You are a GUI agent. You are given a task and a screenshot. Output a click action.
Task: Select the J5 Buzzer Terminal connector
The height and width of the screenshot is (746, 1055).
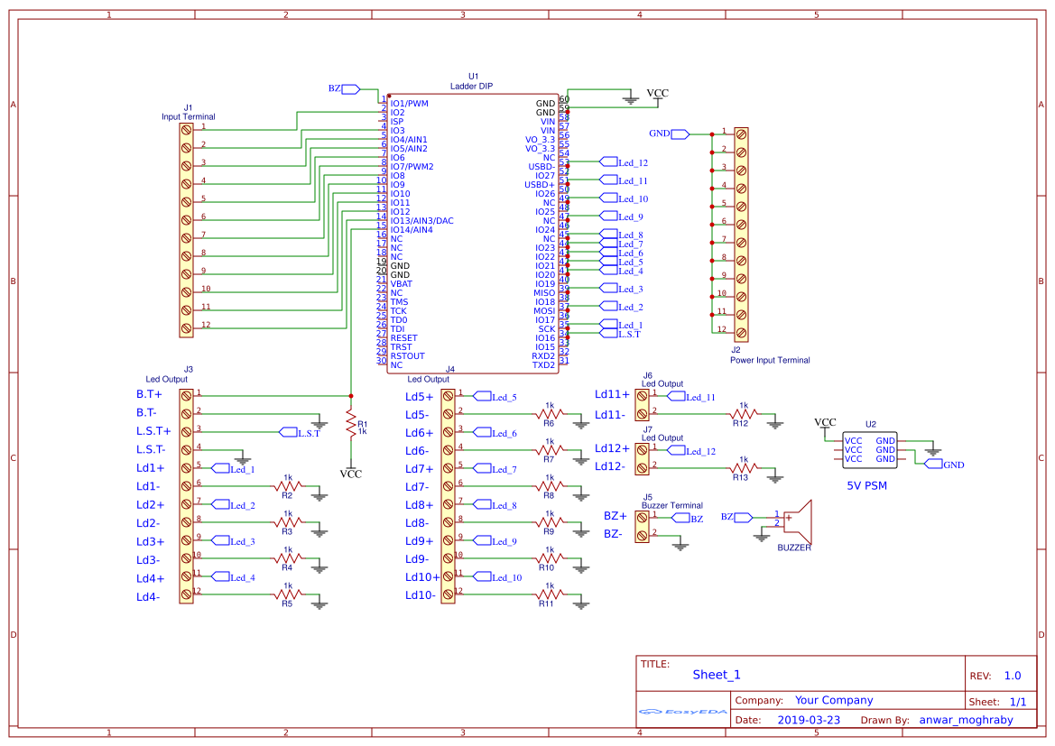643,526
